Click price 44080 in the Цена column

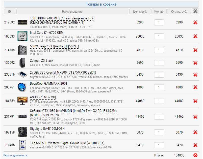[140, 101]
